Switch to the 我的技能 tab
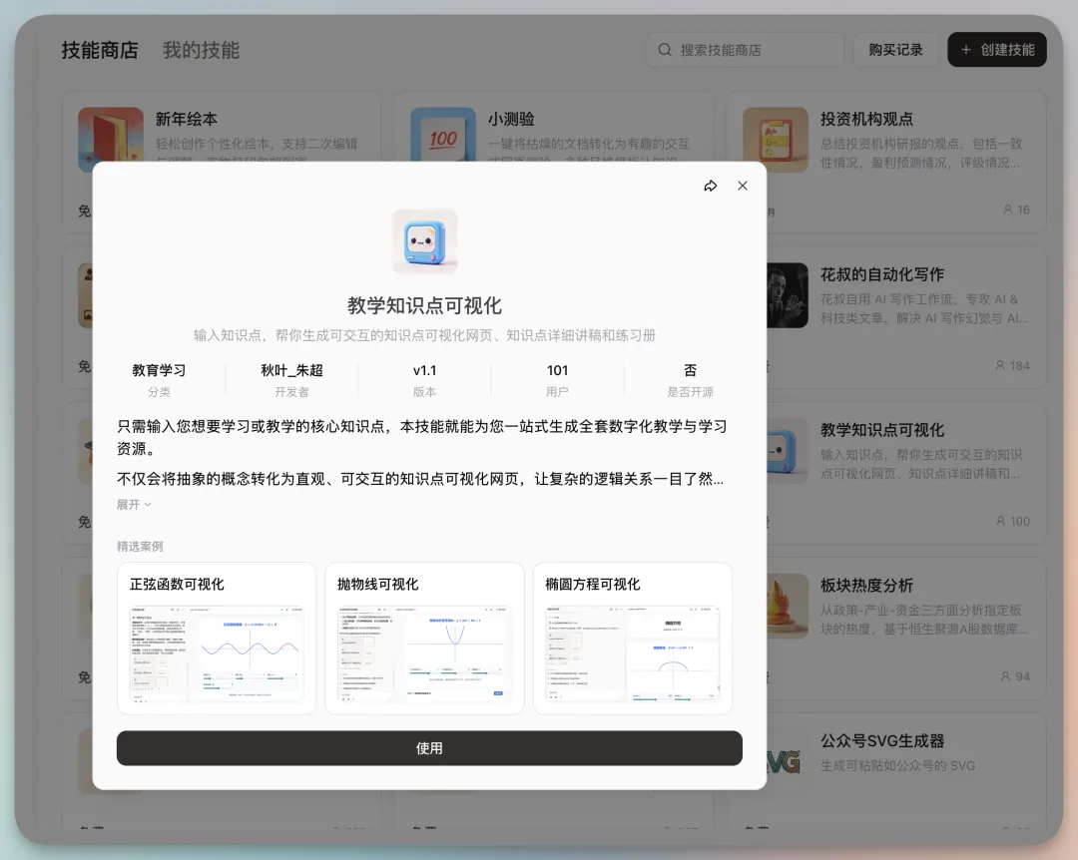The width and height of the screenshot is (1078, 860). click(x=201, y=50)
